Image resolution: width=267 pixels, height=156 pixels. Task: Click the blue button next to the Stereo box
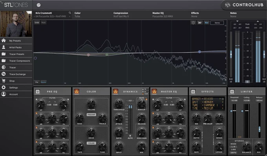point(207,22)
